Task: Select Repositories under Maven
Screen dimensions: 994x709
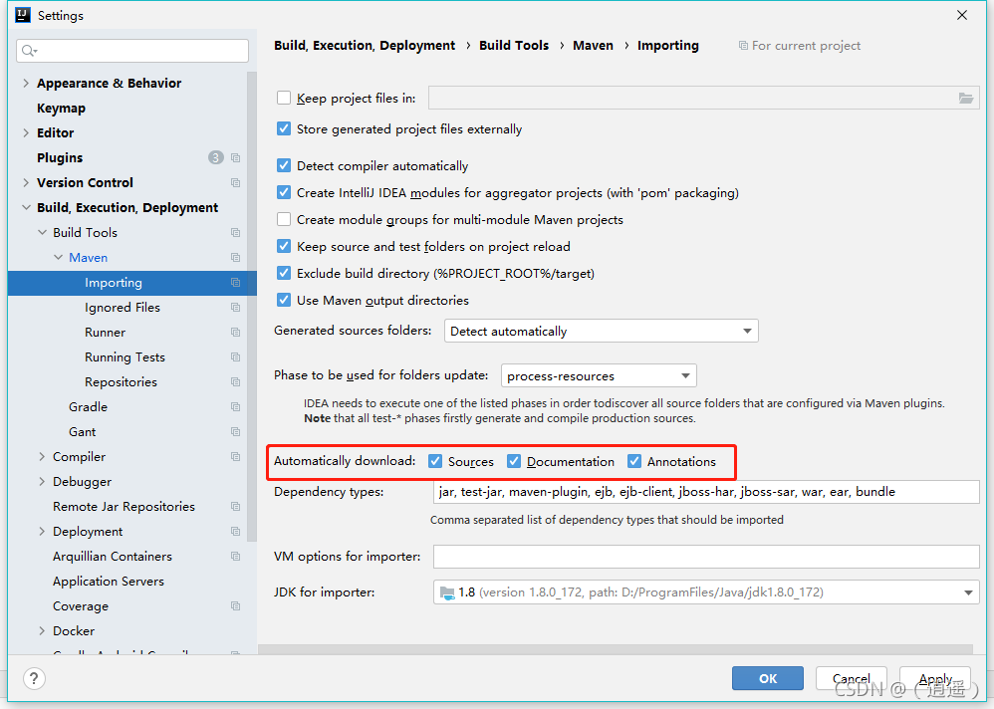Action: pos(122,382)
